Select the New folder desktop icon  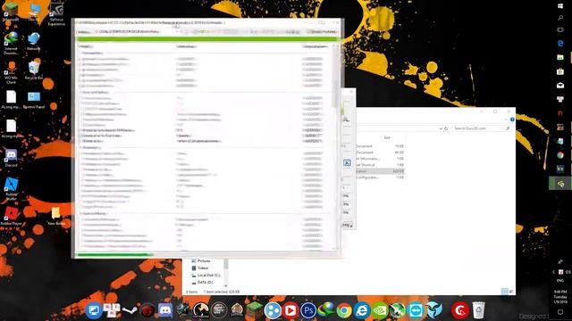pyautogui.click(x=55, y=216)
